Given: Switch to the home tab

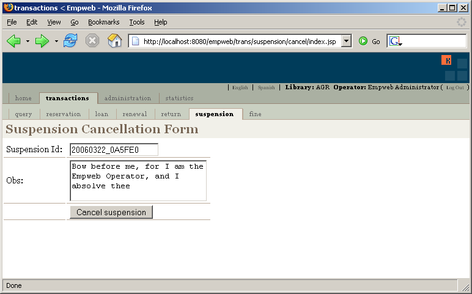Looking at the screenshot, I should 23,98.
